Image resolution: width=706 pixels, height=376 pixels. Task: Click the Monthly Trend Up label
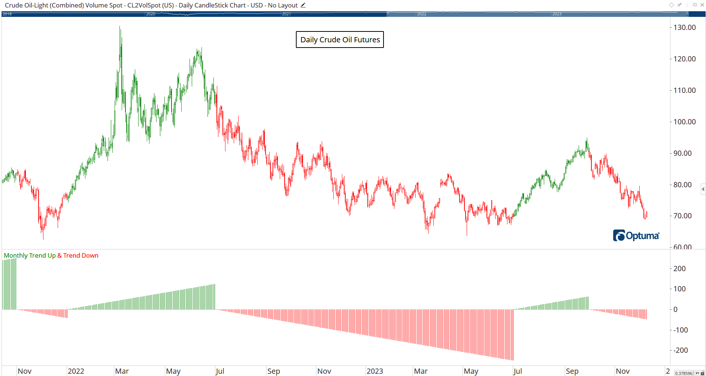(30, 255)
